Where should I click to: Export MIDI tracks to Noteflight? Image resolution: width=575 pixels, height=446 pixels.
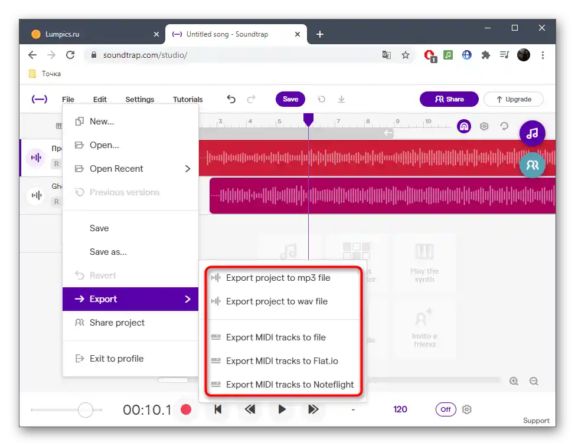point(282,385)
